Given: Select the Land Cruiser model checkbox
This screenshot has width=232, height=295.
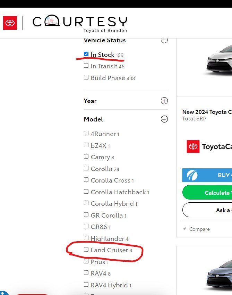Looking at the screenshot, I should tap(86, 250).
